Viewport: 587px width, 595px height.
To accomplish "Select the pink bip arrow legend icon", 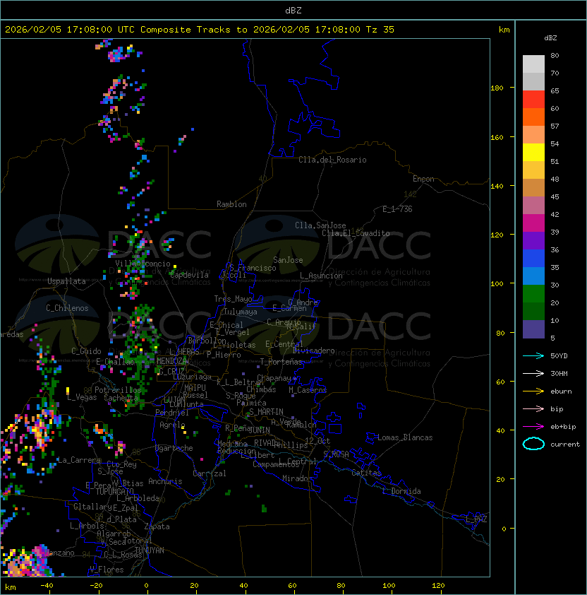I will click(533, 408).
